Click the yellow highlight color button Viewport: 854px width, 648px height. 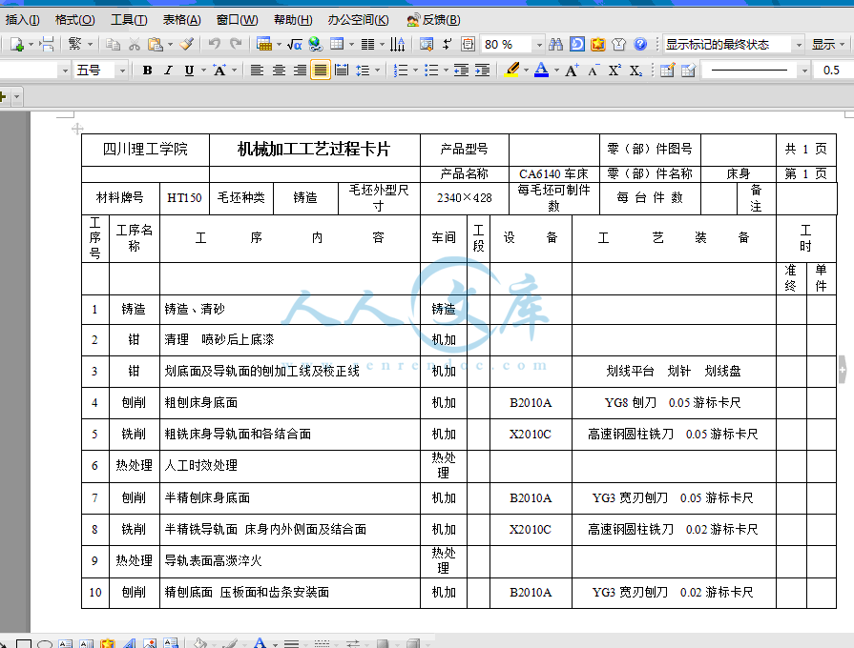pos(511,70)
